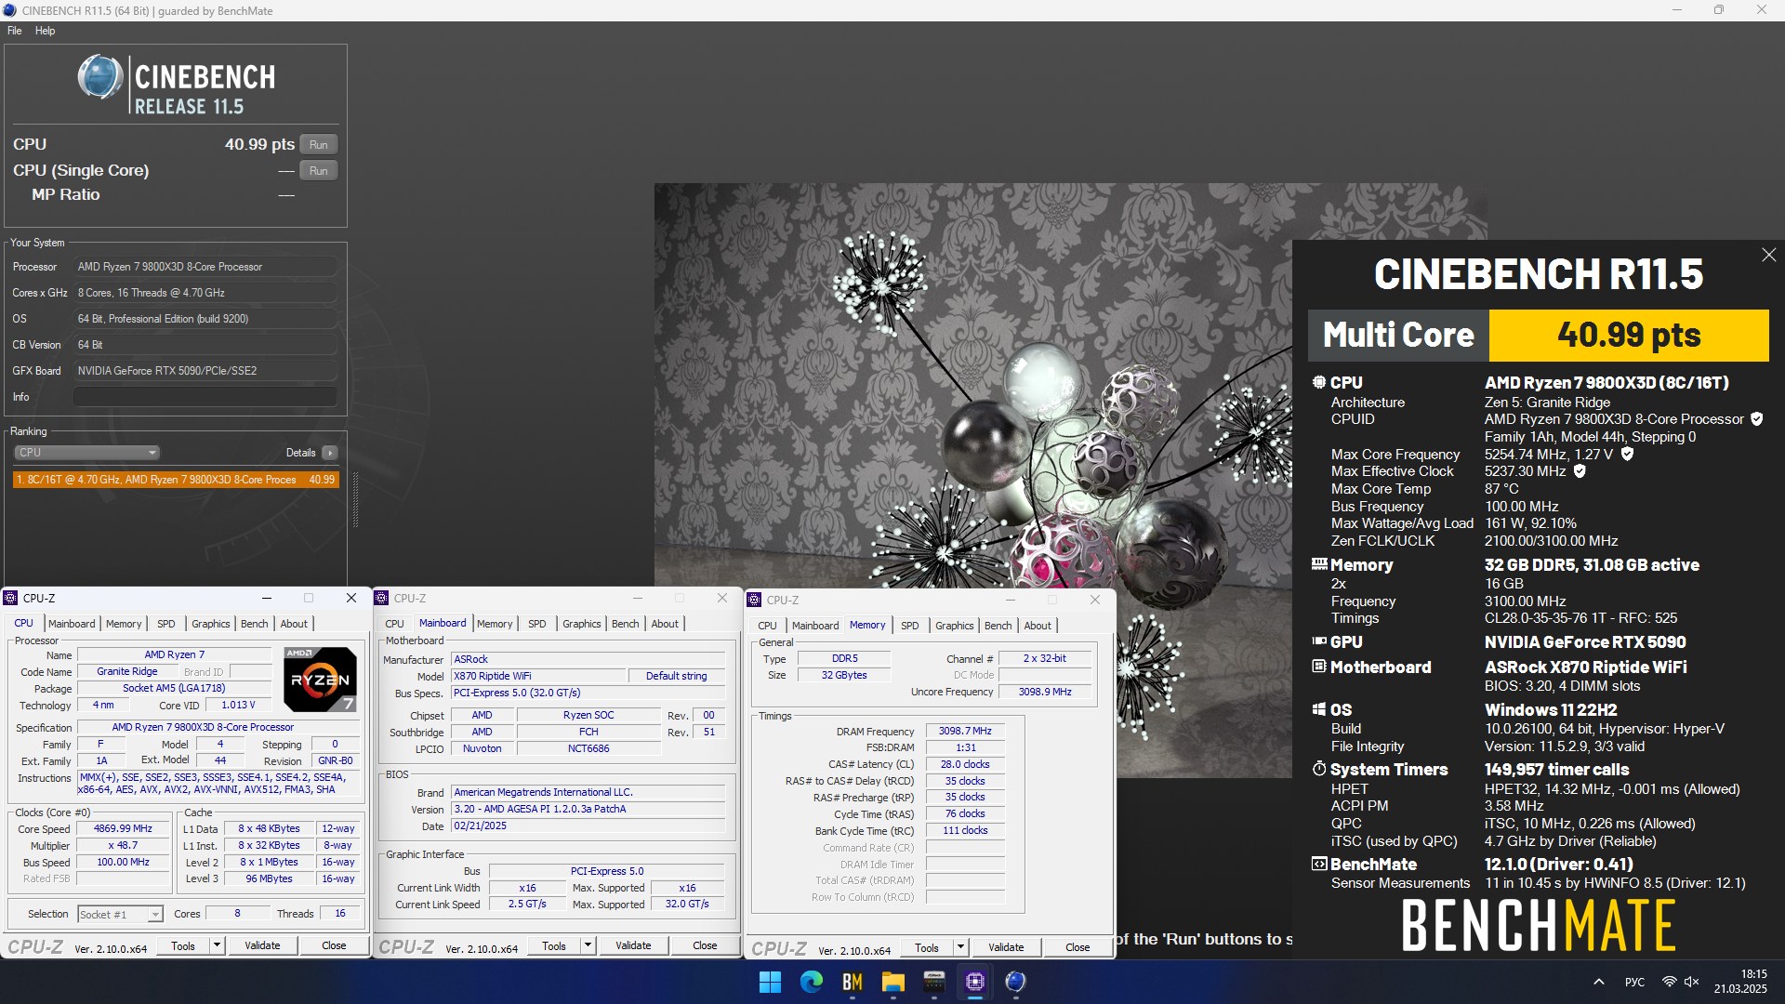Click Tools button in first CPU-Z window
This screenshot has width=1785, height=1004.
[x=183, y=946]
